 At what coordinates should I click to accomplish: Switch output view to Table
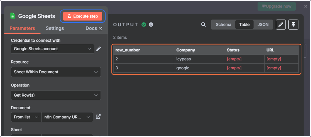pyautogui.click(x=244, y=25)
